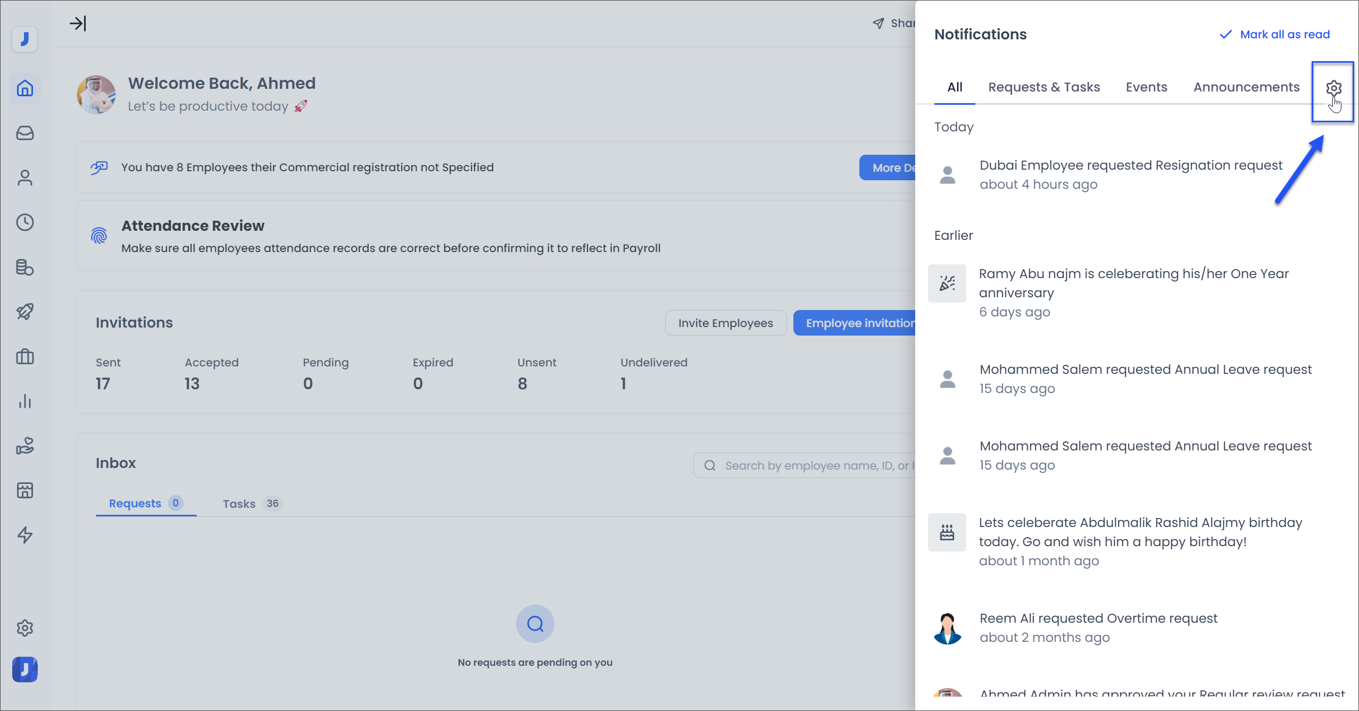The width and height of the screenshot is (1359, 711).
Task: Open the Attendance clock icon
Action: click(x=25, y=223)
